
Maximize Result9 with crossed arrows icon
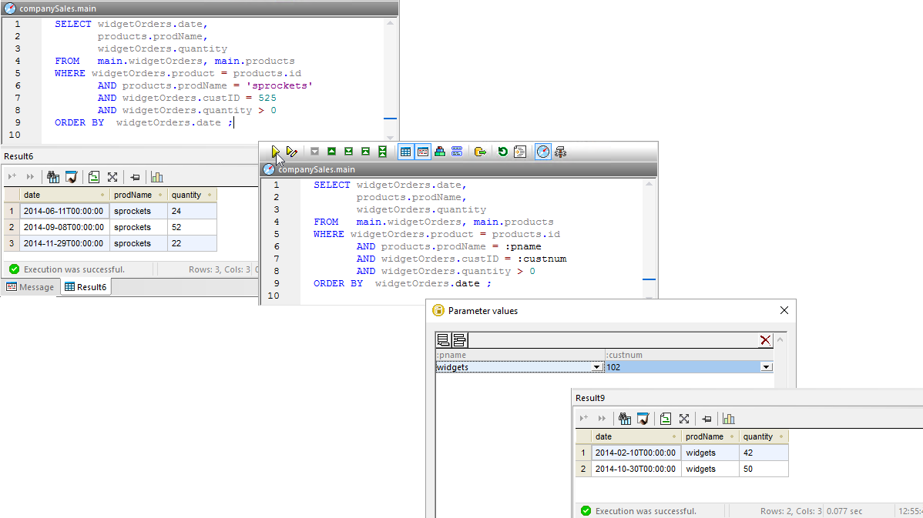pos(684,419)
